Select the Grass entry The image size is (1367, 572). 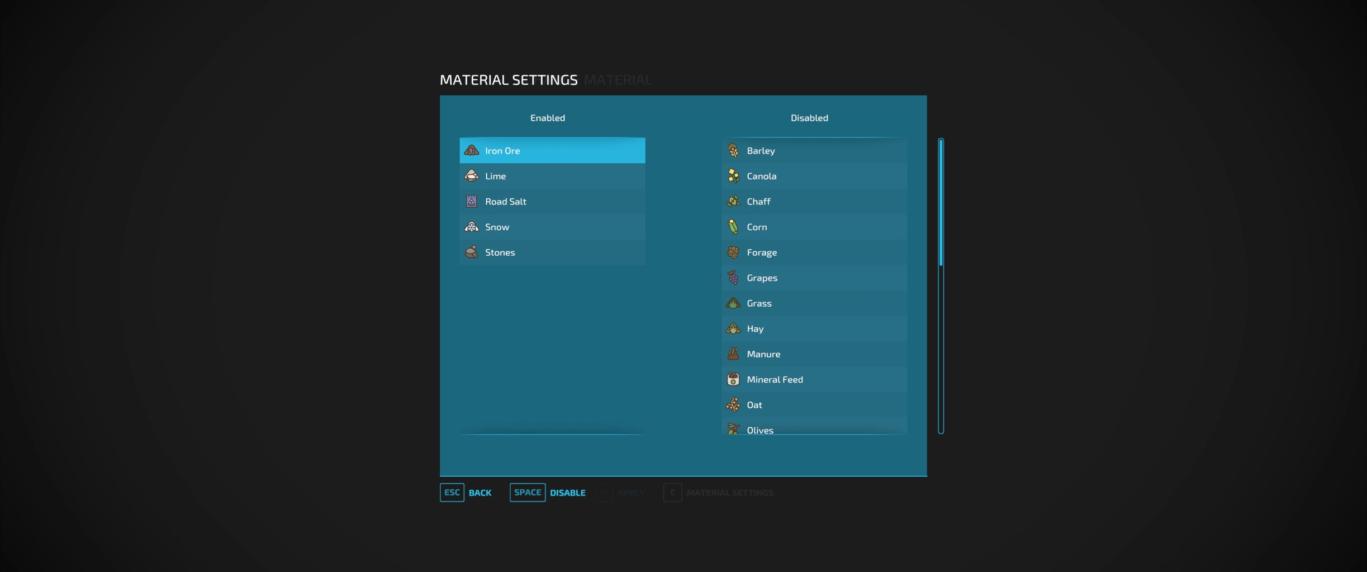(x=814, y=303)
